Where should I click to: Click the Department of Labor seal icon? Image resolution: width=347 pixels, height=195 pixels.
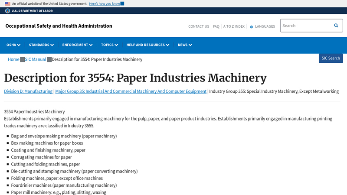click(x=7, y=11)
